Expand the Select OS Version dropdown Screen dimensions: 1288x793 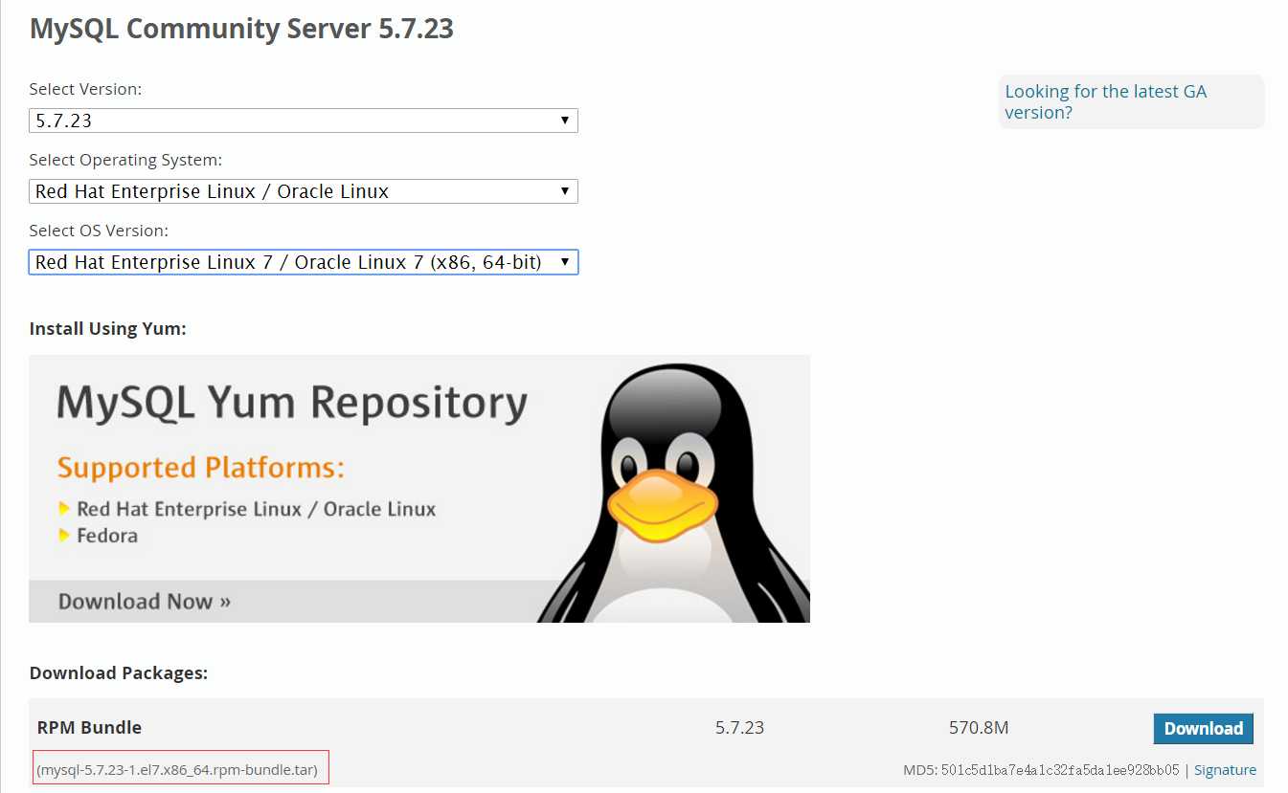(x=304, y=262)
